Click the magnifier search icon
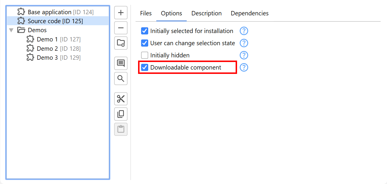 click(x=121, y=78)
